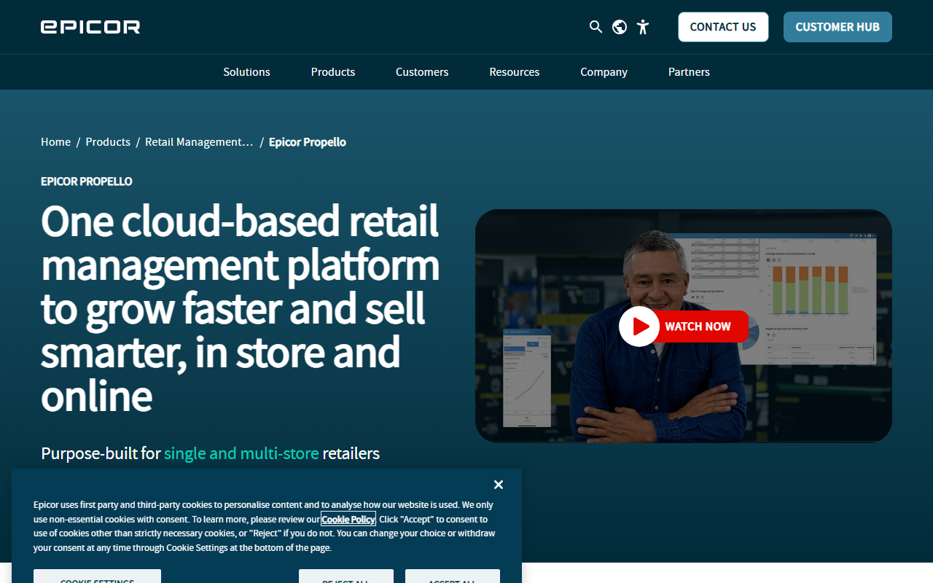Select the Epicor Propello breadcrumb
933x583 pixels.
308,142
